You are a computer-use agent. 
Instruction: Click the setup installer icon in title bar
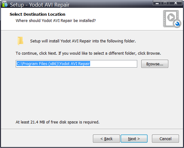[x=5, y=4]
